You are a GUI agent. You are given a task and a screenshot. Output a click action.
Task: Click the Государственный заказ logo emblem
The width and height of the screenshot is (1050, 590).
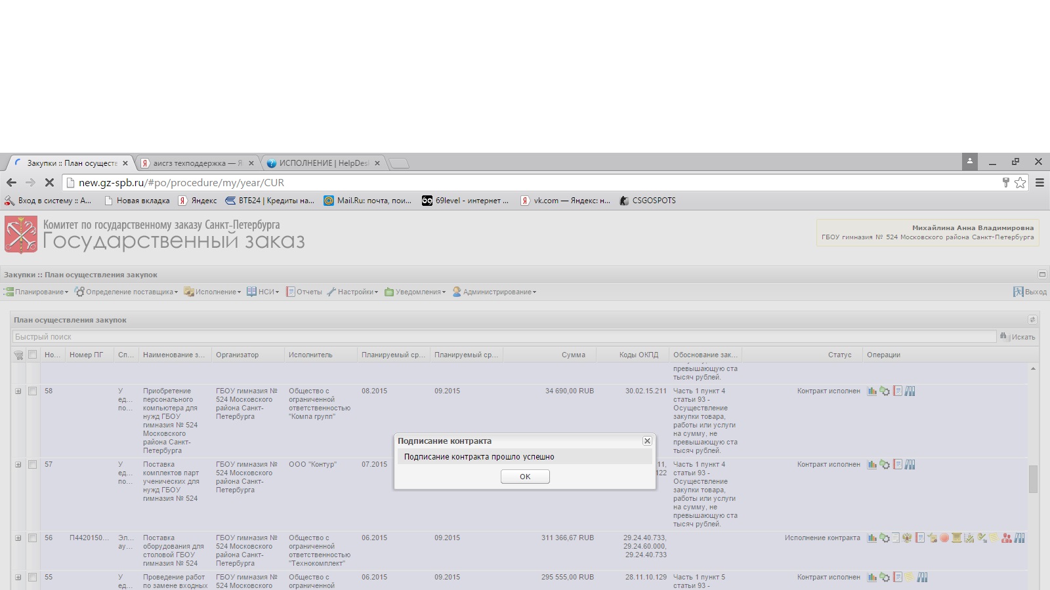tap(21, 235)
